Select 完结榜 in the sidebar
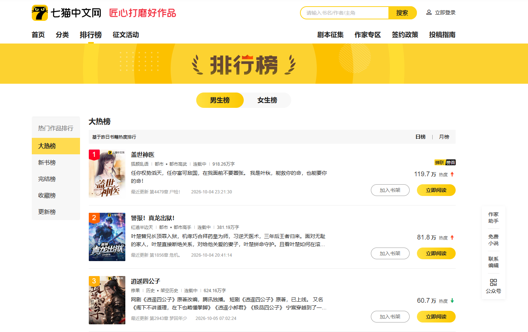This screenshot has width=528, height=332. click(56, 179)
